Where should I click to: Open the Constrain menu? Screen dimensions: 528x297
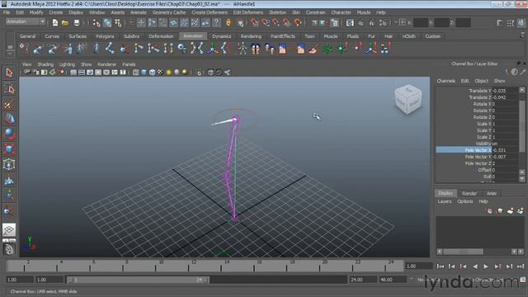315,12
